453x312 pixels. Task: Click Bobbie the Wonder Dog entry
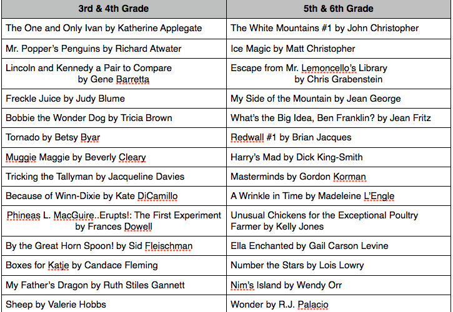tap(114, 118)
